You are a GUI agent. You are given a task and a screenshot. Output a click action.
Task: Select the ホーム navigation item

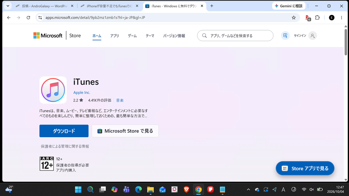click(97, 36)
